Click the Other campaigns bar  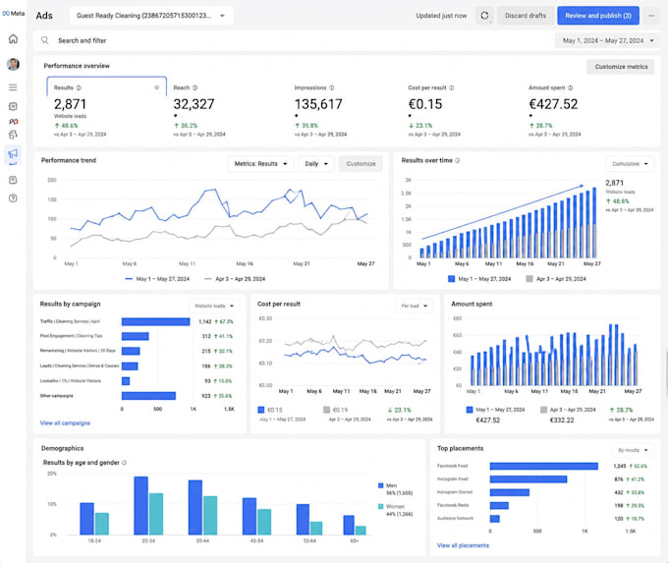click(x=148, y=396)
